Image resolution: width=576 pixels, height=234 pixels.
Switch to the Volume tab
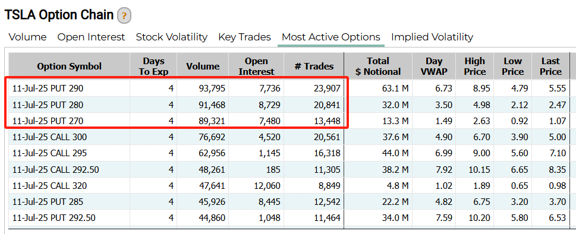coord(27,37)
